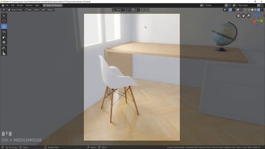The height and width of the screenshot is (149, 265).
Task: Toggle snapping magnet icon
Action: click(133, 10)
